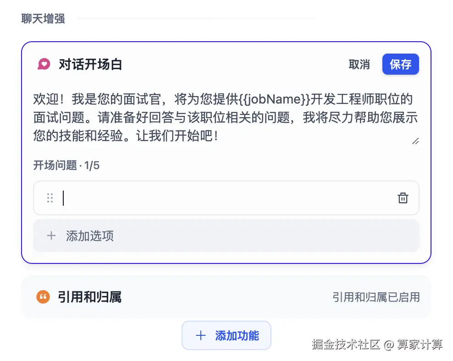The width and height of the screenshot is (453, 361).
Task: Click the 开场问题 · 1/5 counter label
Action: click(66, 165)
